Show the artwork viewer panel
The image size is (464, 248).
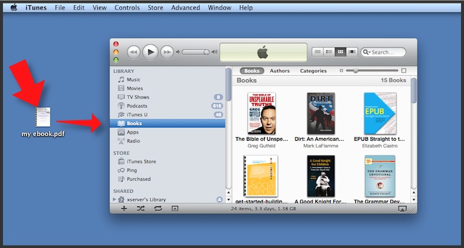coord(175,209)
